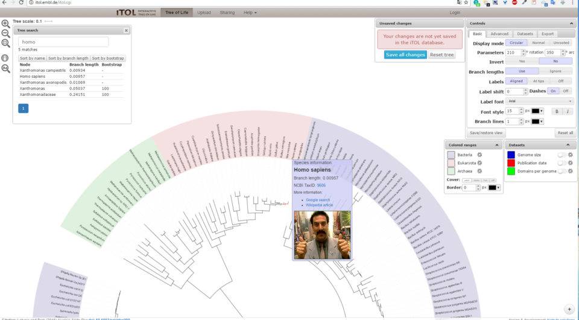Click the zoom out magnifier icon
Screen dimensions: 579x320
pyautogui.click(x=5, y=33)
